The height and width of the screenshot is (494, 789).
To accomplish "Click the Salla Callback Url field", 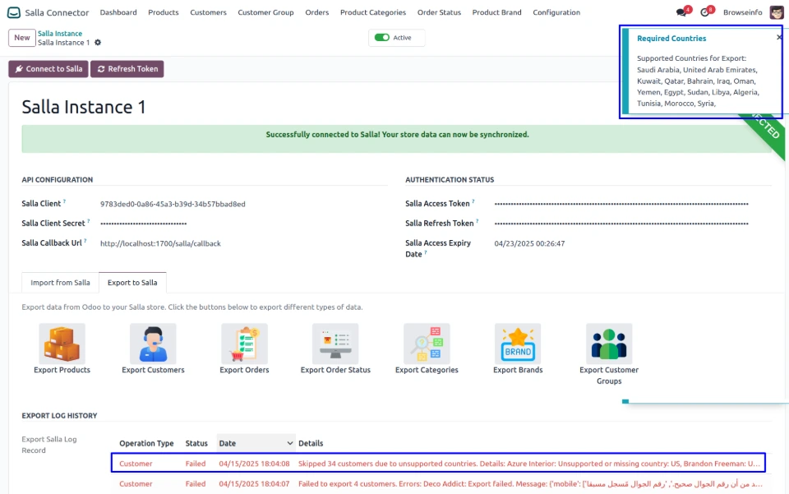I will [x=160, y=243].
